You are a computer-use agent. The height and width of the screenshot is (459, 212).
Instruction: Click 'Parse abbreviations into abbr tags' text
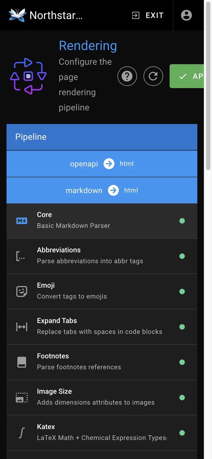point(90,261)
